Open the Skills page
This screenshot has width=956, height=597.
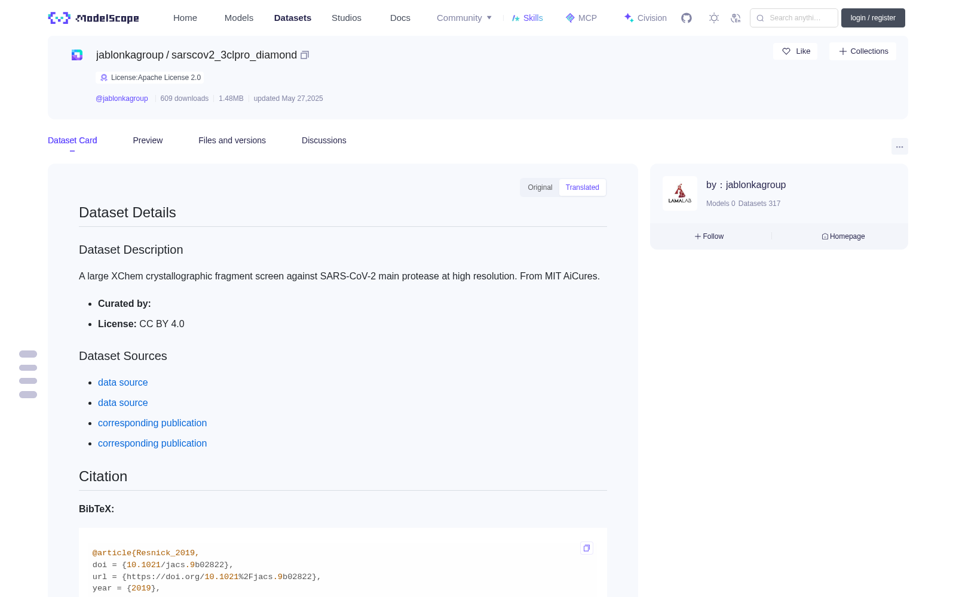click(528, 18)
